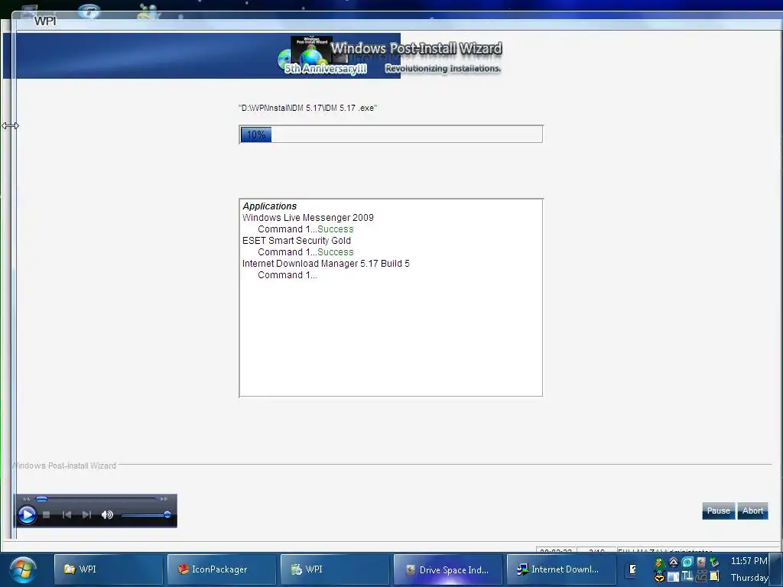
Task: Click the media player volume slider knob
Action: [167, 514]
